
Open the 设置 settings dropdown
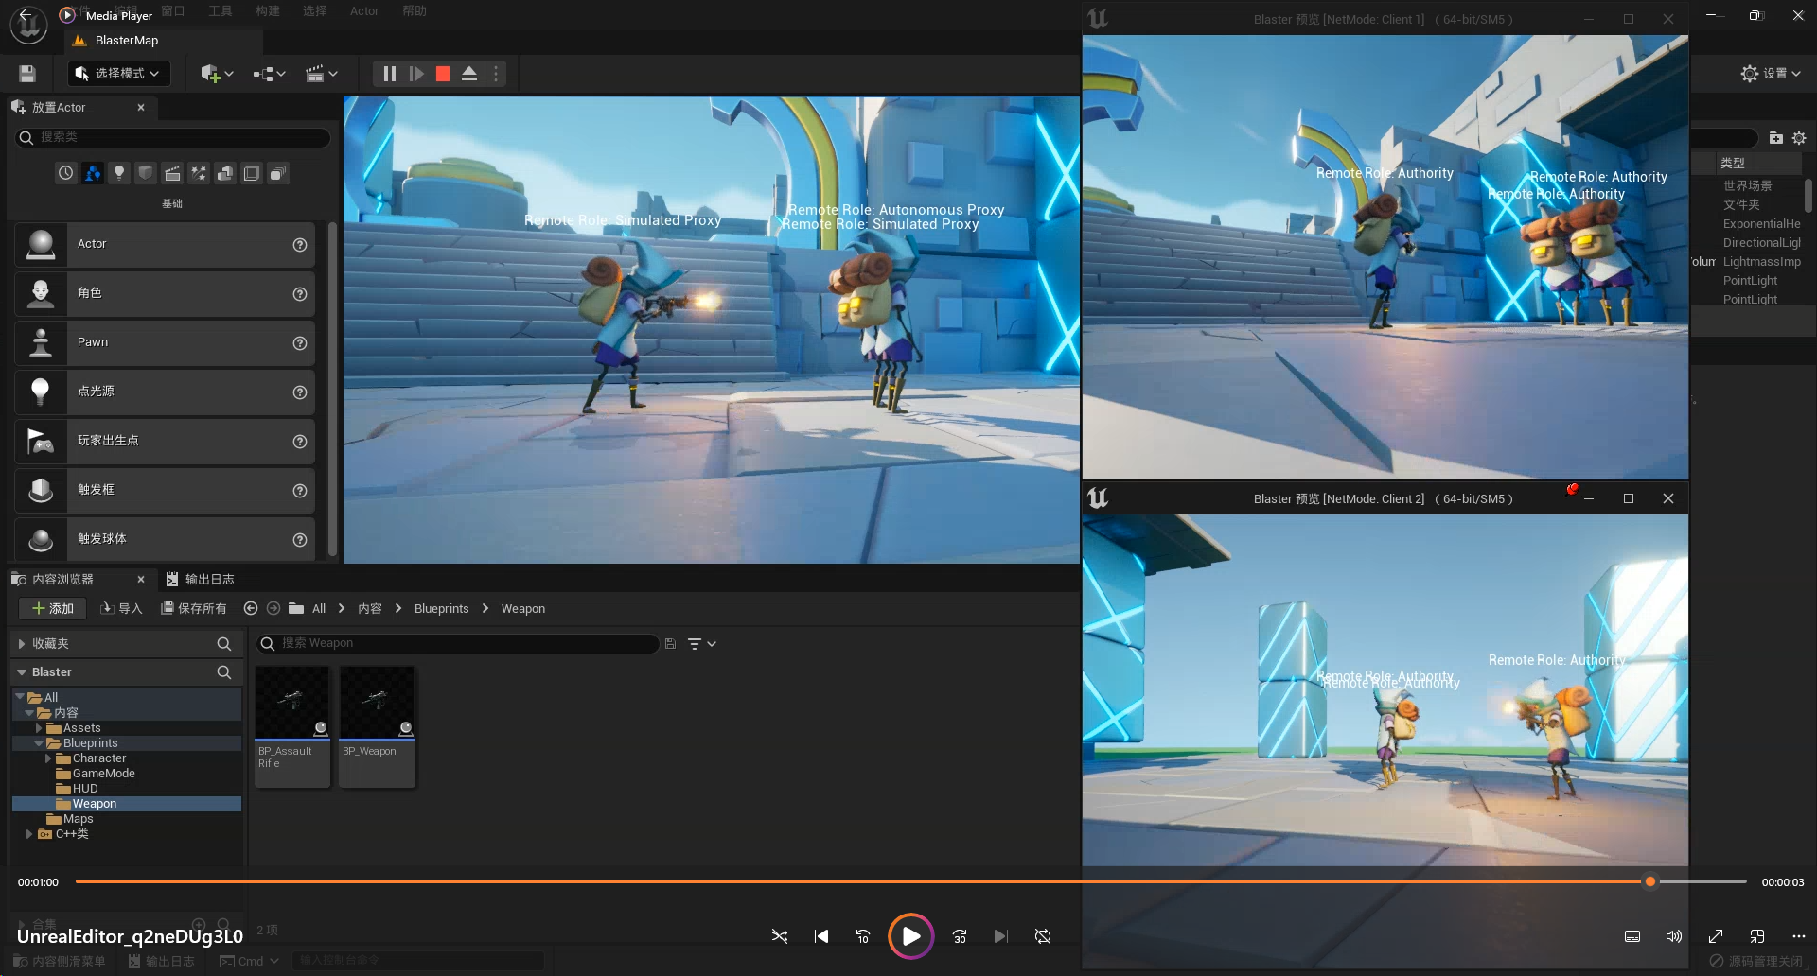point(1771,74)
